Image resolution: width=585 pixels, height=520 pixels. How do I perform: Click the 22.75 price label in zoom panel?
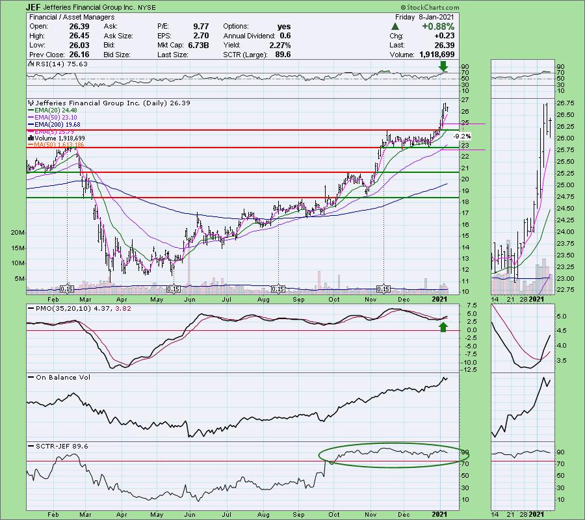point(565,289)
